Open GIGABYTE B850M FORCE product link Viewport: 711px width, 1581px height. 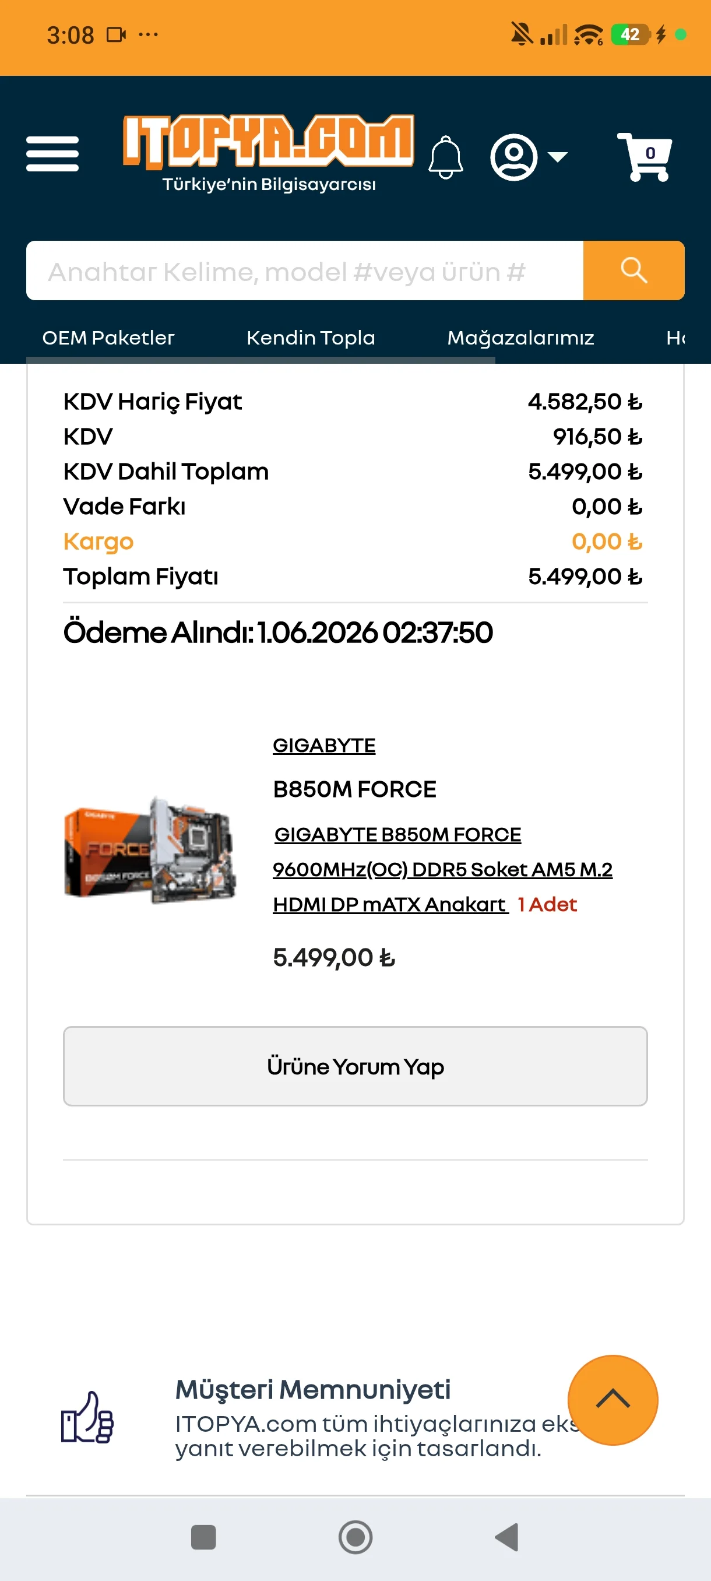point(442,869)
